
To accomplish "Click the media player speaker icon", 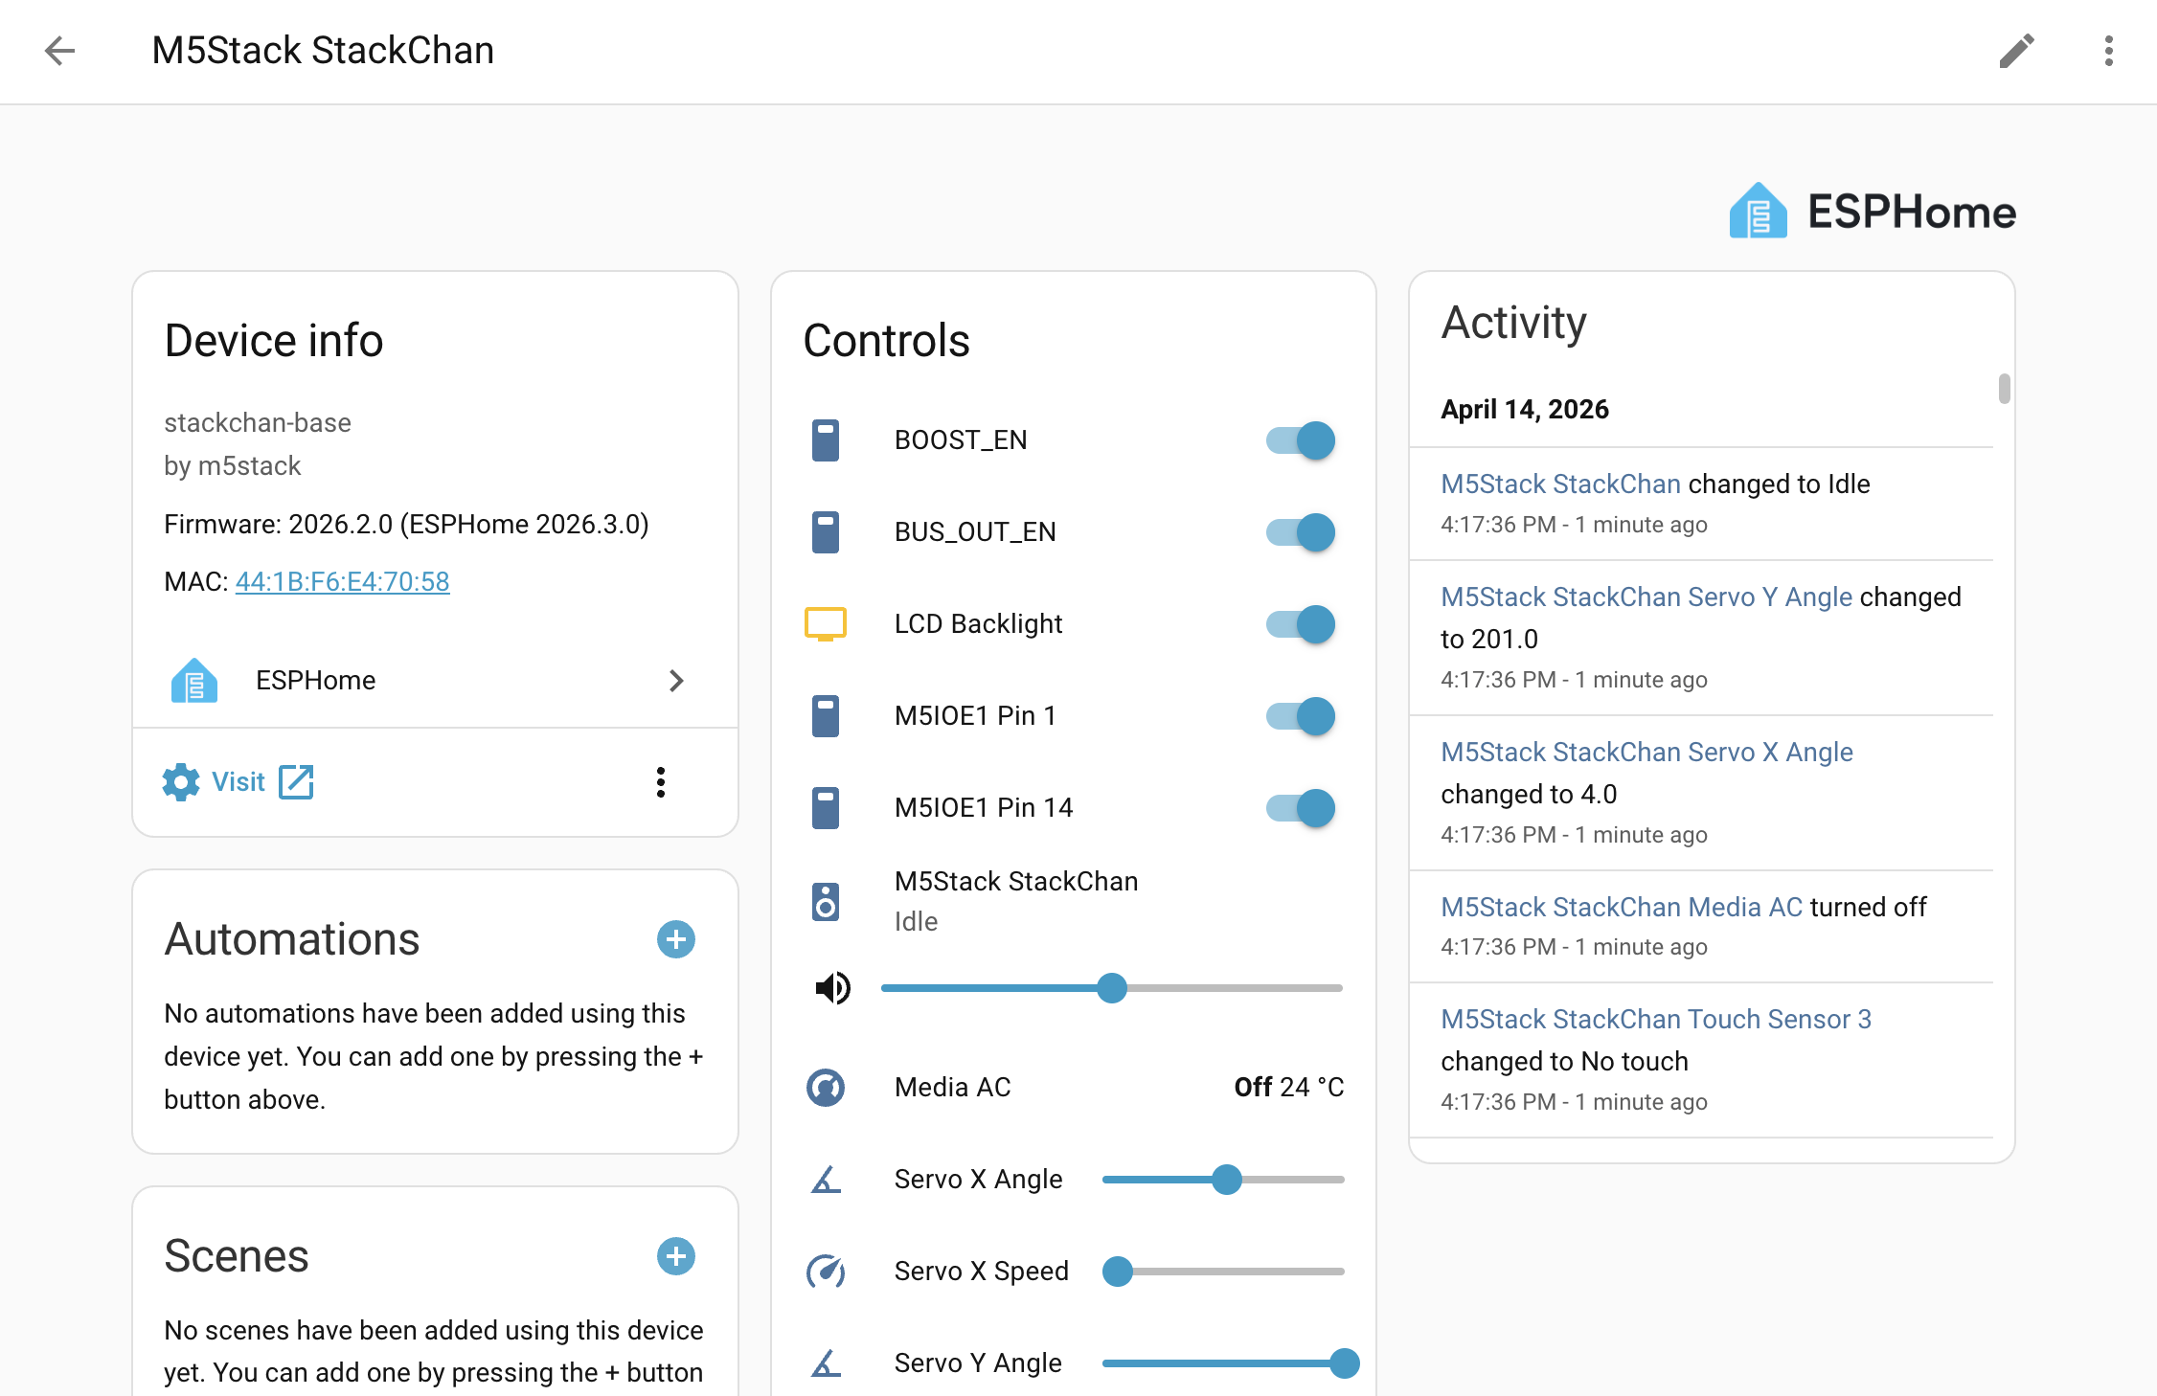I will [825, 902].
